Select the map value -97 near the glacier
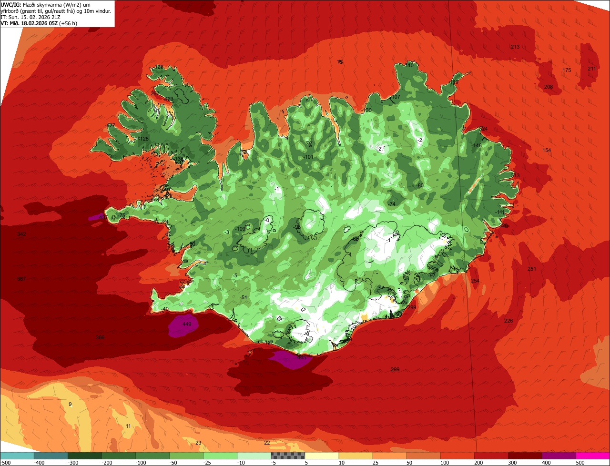610x466 pixels. point(432,275)
